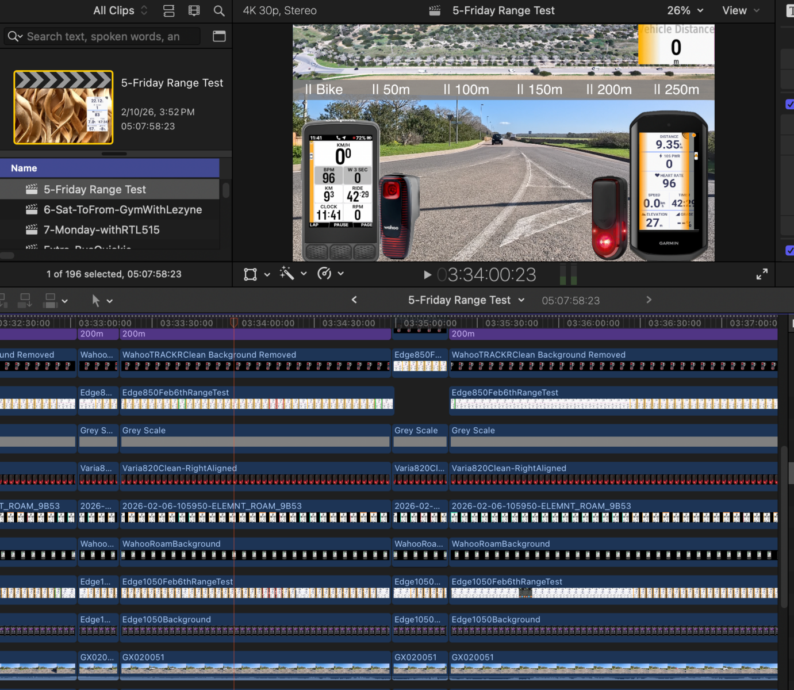The width and height of the screenshot is (794, 690).
Task: Select the arrow Select tool in timeline toolbar
Action: (x=96, y=300)
